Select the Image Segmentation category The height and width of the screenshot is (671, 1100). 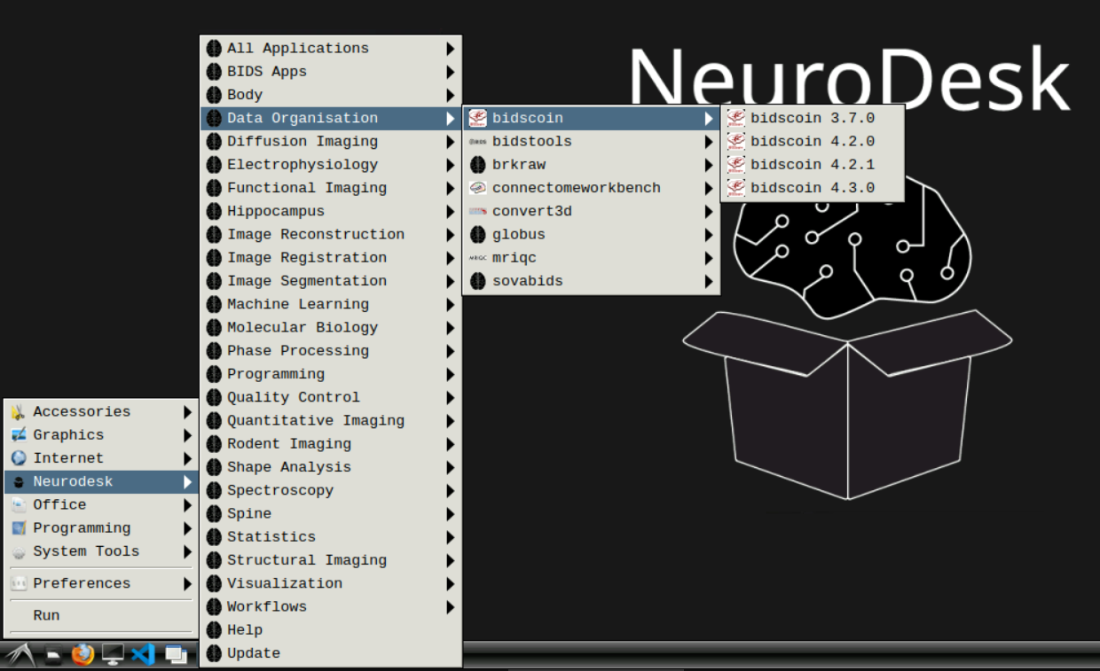tap(331, 281)
